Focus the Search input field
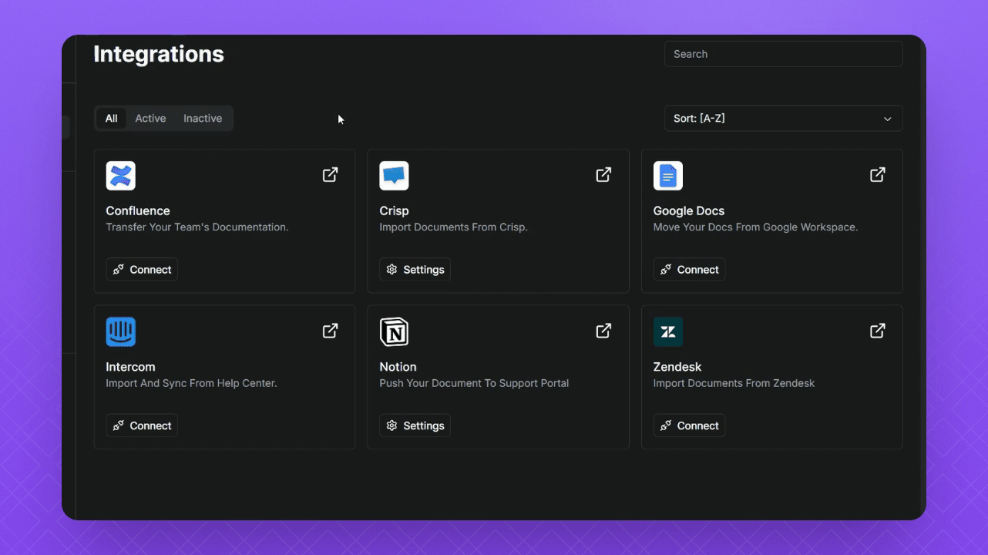Image resolution: width=988 pixels, height=555 pixels. coord(783,54)
